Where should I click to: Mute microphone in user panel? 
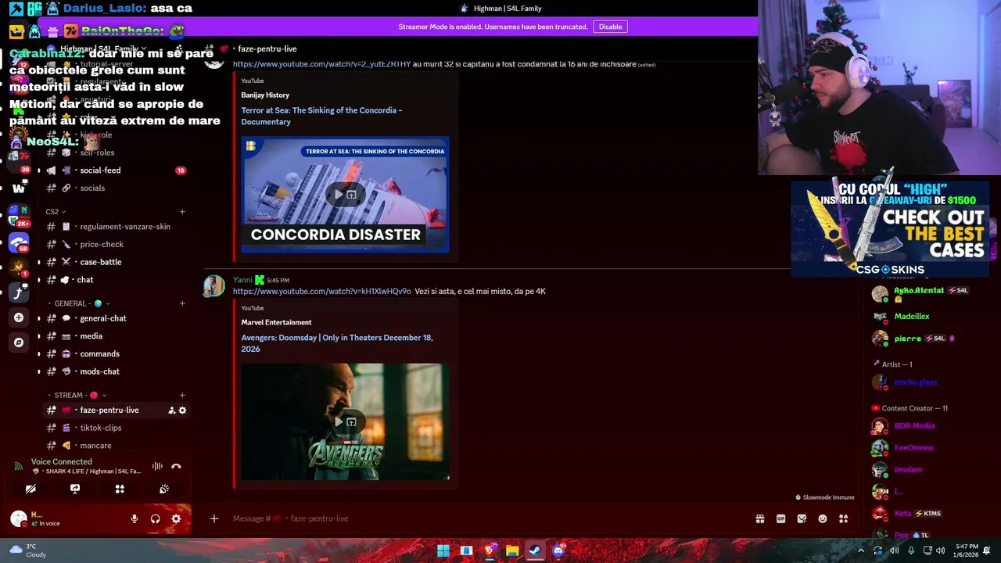pos(135,518)
